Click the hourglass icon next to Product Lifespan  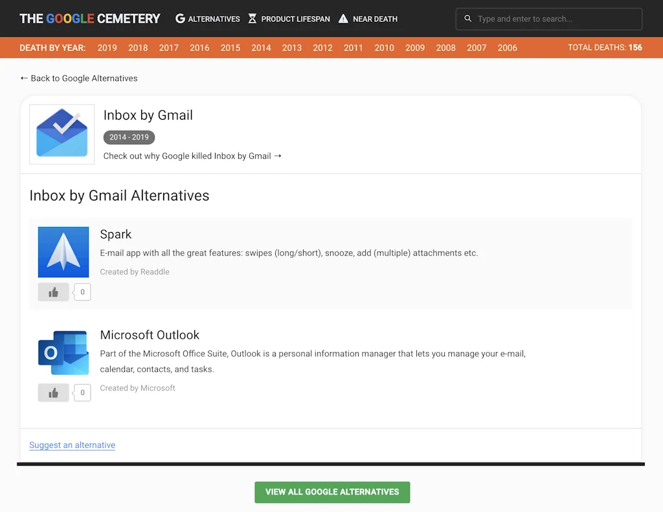(x=252, y=19)
